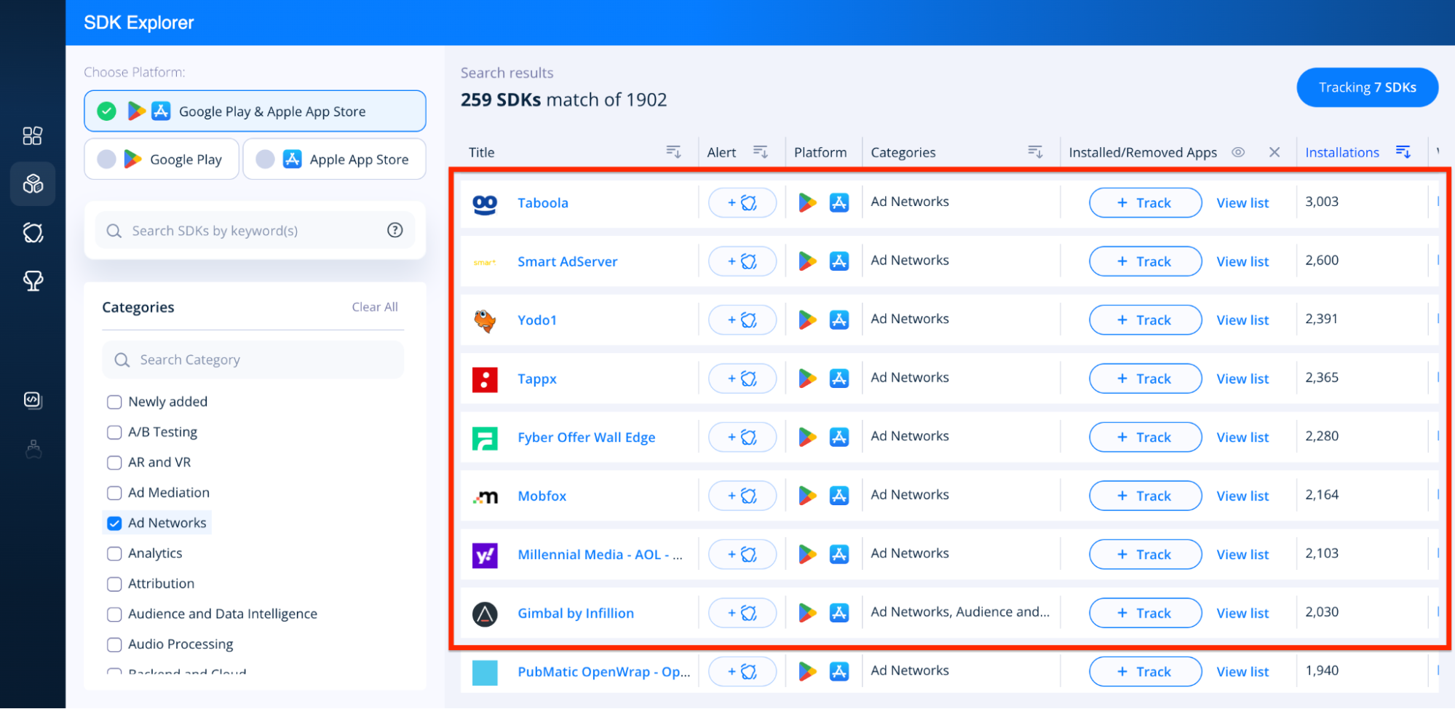Screen dimensions: 1455x709
Task: Click the faded robot icon in sidebar
Action: pos(33,450)
